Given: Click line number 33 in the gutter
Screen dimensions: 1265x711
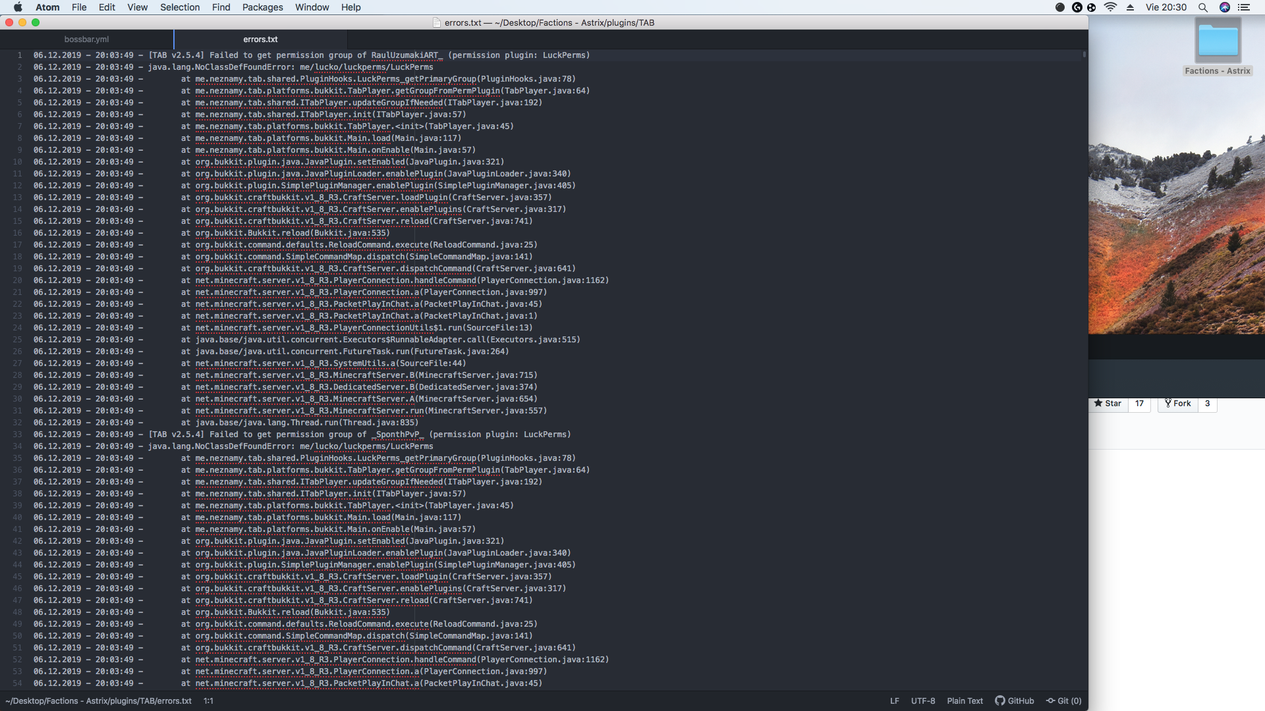Looking at the screenshot, I should 17,434.
